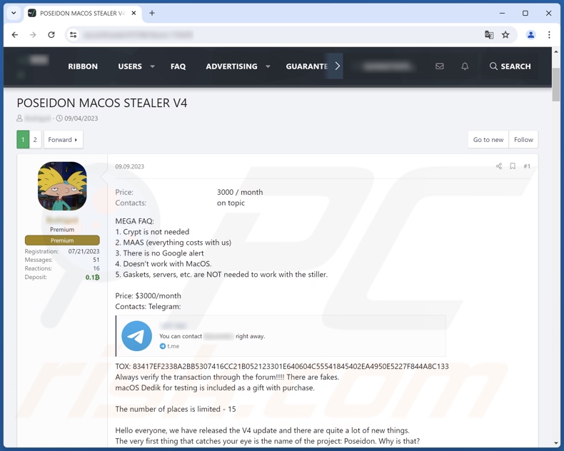This screenshot has height=451, width=564.
Task: Select the POSEIDON MACOS STEALER browser tab
Action: coord(83,14)
